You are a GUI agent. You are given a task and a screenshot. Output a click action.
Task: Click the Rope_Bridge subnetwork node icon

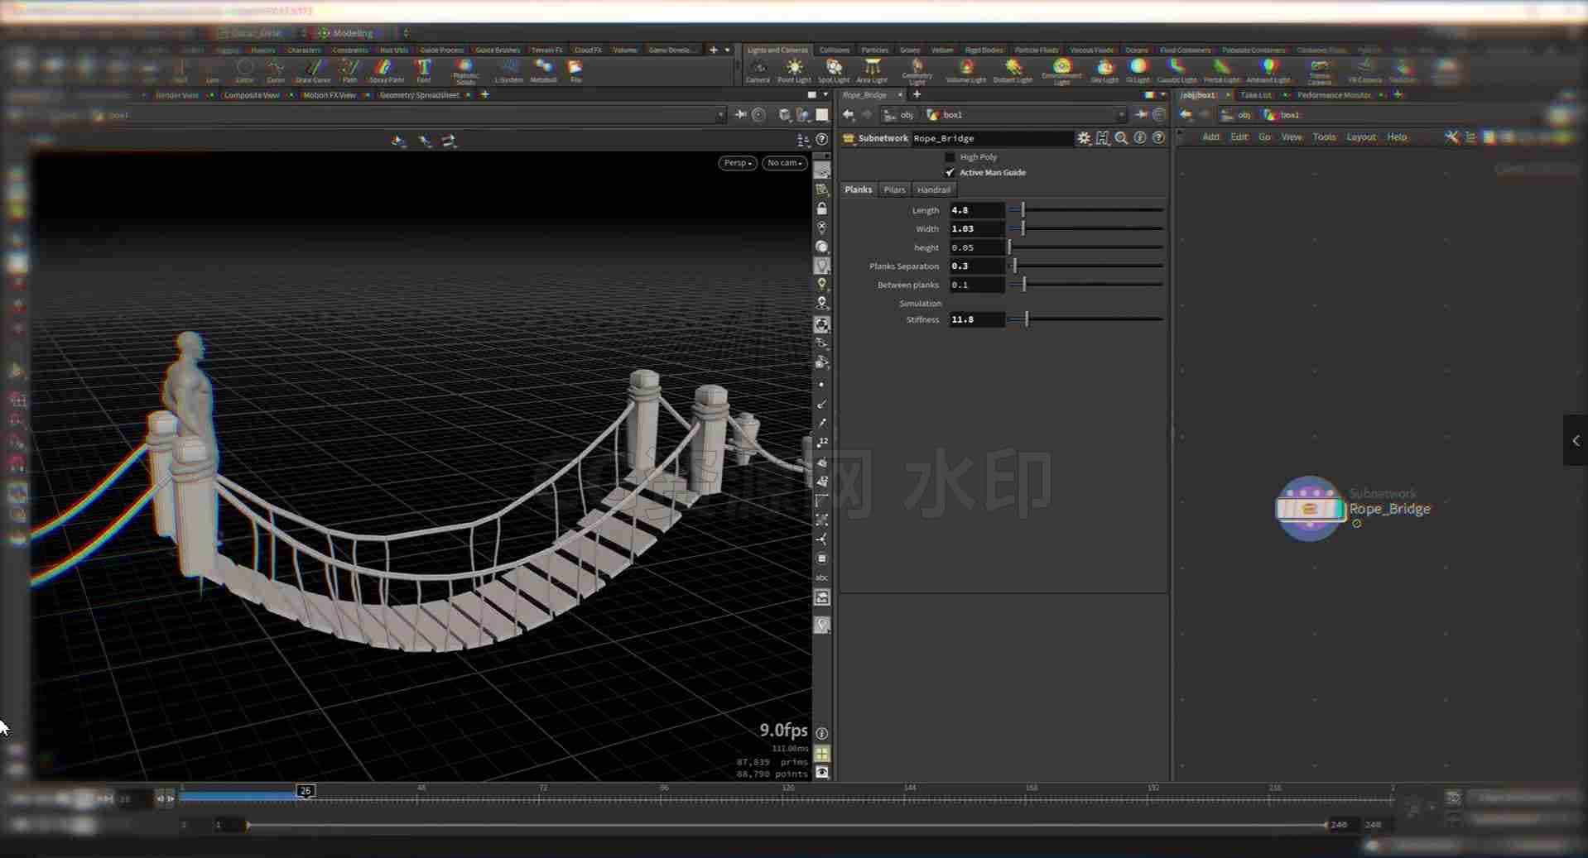coord(1309,509)
